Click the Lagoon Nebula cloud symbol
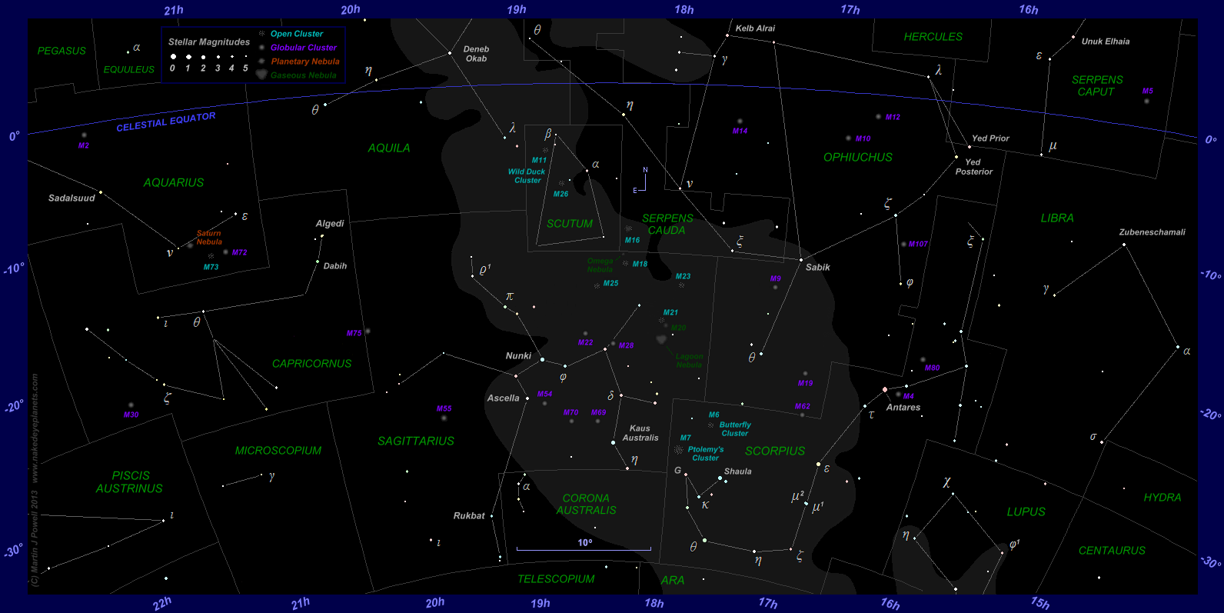 tap(661, 339)
